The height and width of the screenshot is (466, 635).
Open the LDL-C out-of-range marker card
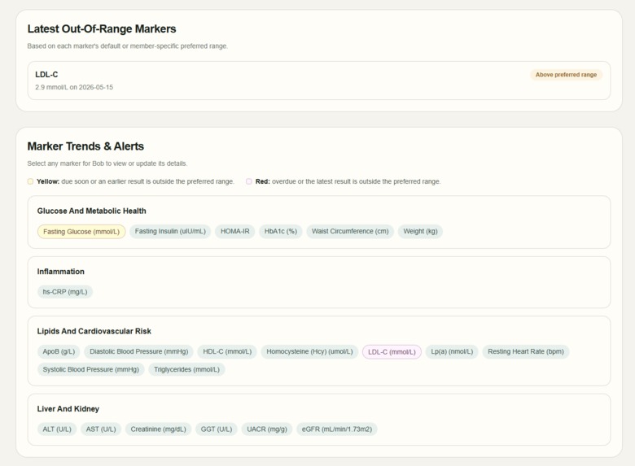318,81
